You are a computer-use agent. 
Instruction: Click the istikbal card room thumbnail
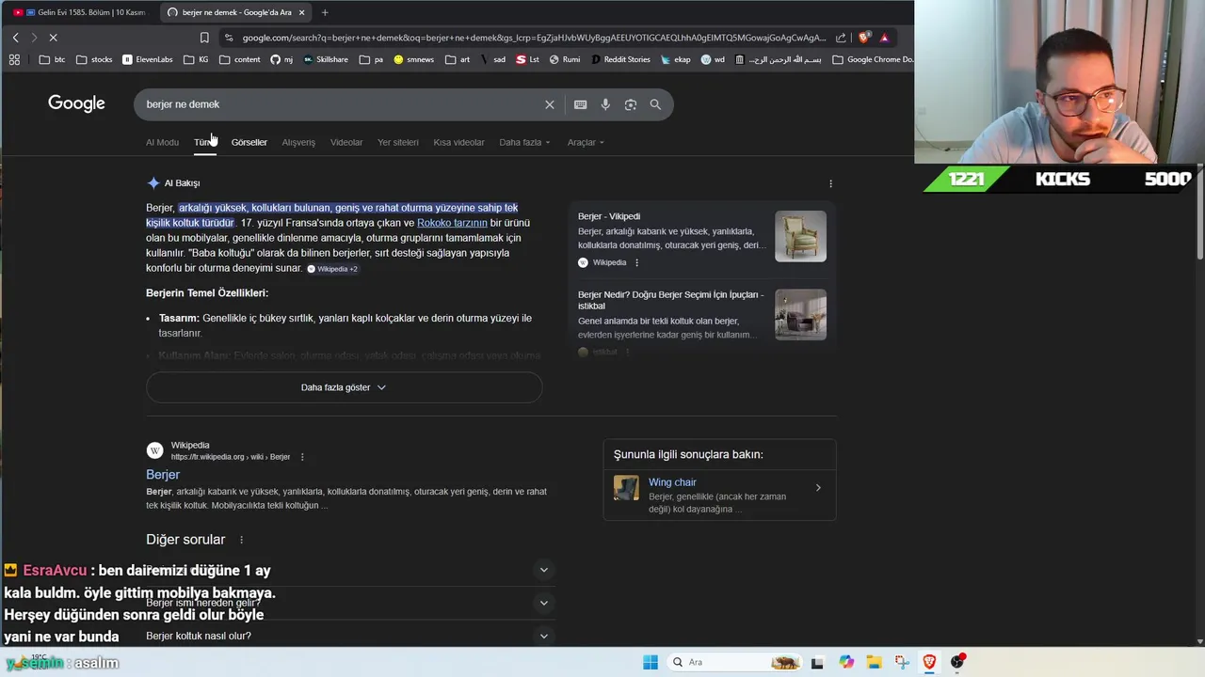pos(800,314)
